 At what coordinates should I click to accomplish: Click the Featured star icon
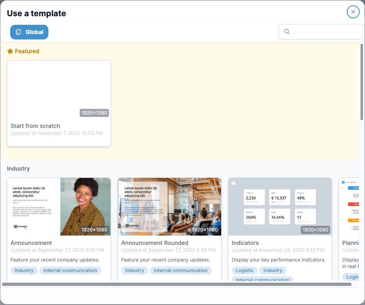[x=10, y=51]
